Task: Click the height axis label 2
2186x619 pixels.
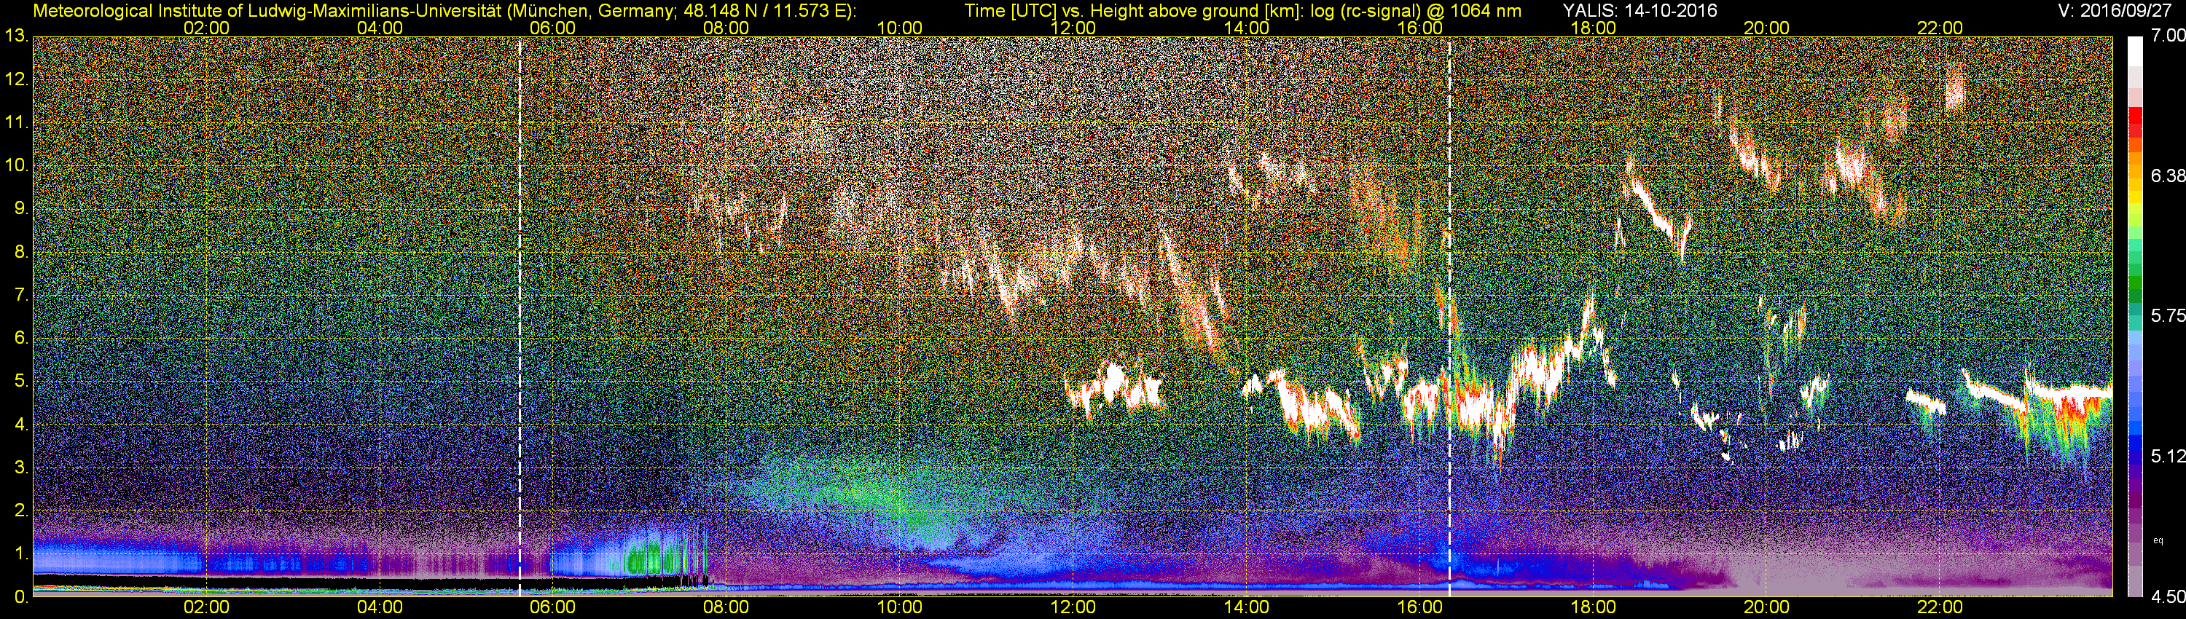Action: (x=20, y=510)
